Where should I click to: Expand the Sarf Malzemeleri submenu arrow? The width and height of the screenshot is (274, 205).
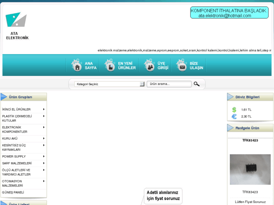[44, 163]
